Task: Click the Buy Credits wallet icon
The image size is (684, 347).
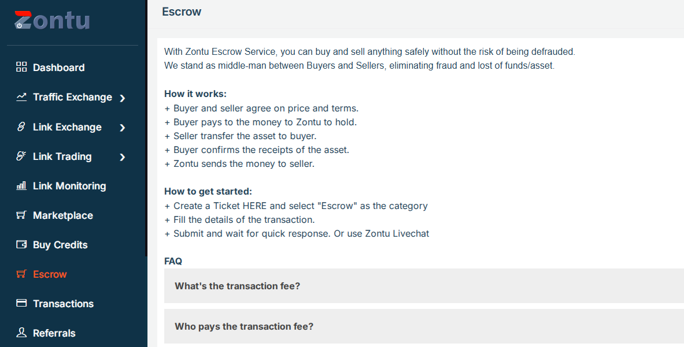Action: (21, 245)
